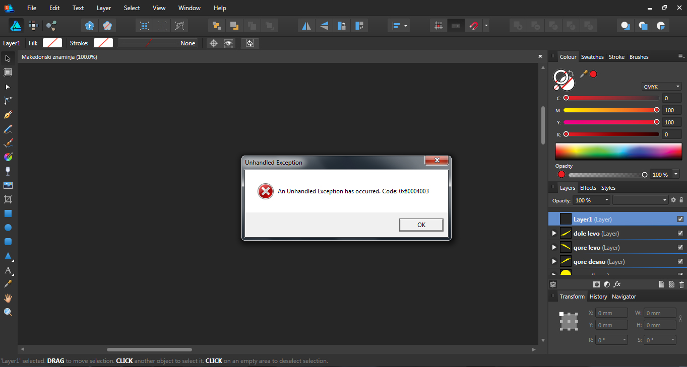
Task: Click the colour spectrum bar
Action: (x=618, y=152)
